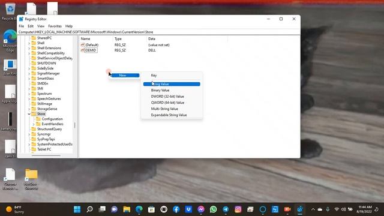Viewport: 384px width, 216px height.
Task: Expand the Syncmgr key
Action: click(x=29, y=134)
